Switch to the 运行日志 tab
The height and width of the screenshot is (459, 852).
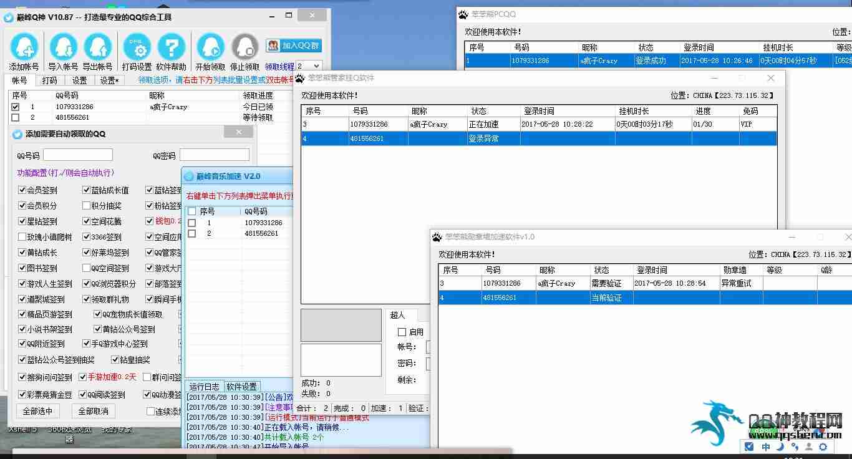[x=204, y=387]
